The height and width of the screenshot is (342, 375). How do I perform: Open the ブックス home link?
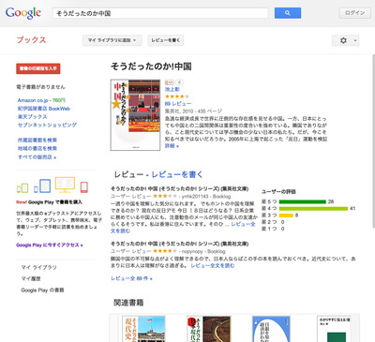(31, 40)
